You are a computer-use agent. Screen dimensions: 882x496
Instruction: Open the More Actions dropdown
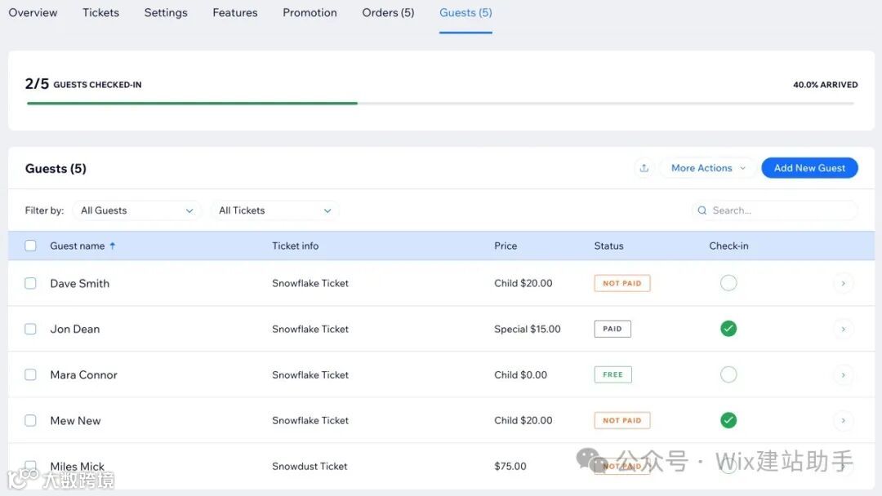click(708, 168)
